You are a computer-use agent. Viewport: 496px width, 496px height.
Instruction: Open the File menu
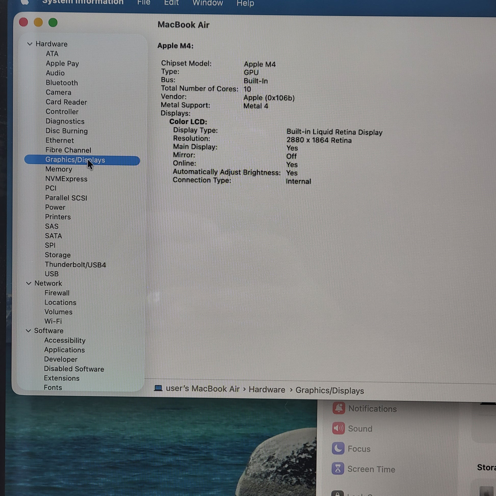click(143, 3)
